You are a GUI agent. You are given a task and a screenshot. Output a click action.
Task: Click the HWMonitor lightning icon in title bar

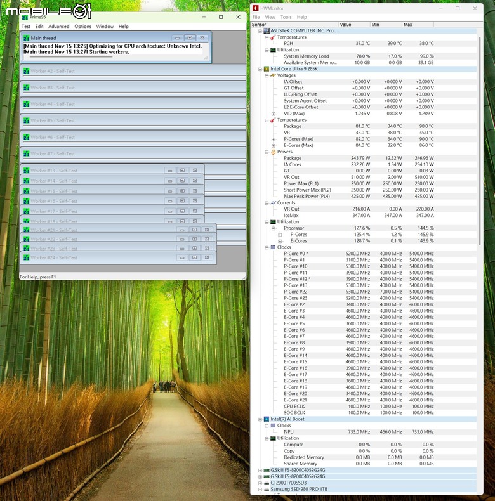coord(256,8)
